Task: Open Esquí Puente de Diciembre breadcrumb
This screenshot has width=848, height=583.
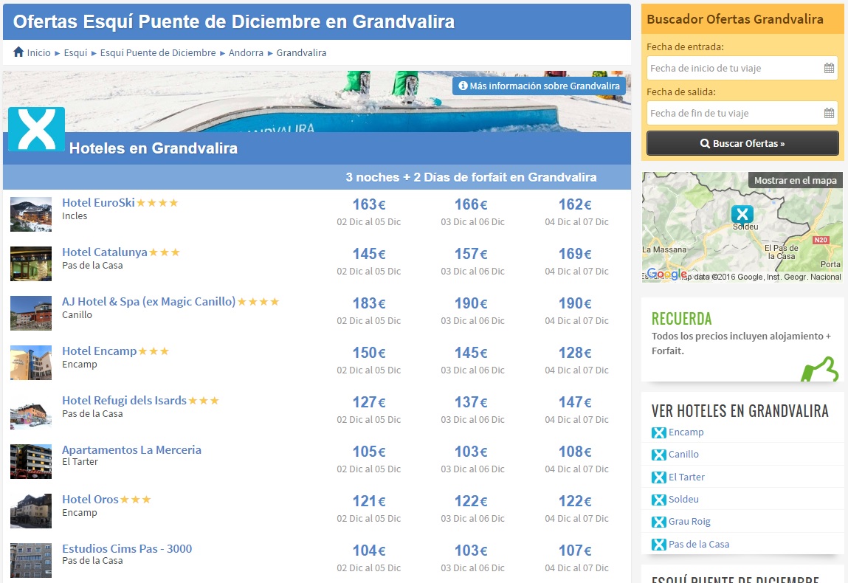Action: point(158,52)
